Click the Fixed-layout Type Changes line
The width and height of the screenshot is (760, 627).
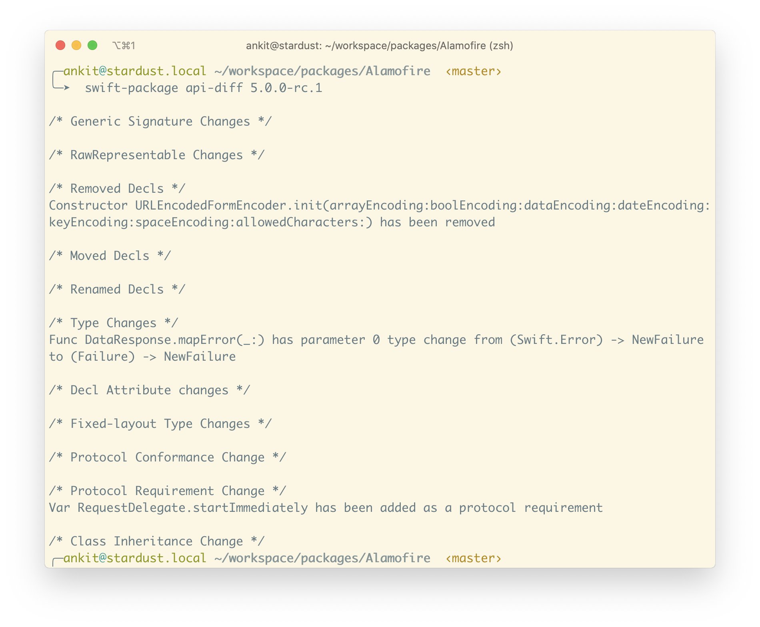(160, 424)
